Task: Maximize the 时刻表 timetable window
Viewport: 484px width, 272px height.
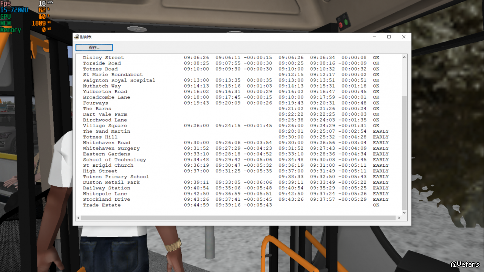Action: 389,37
